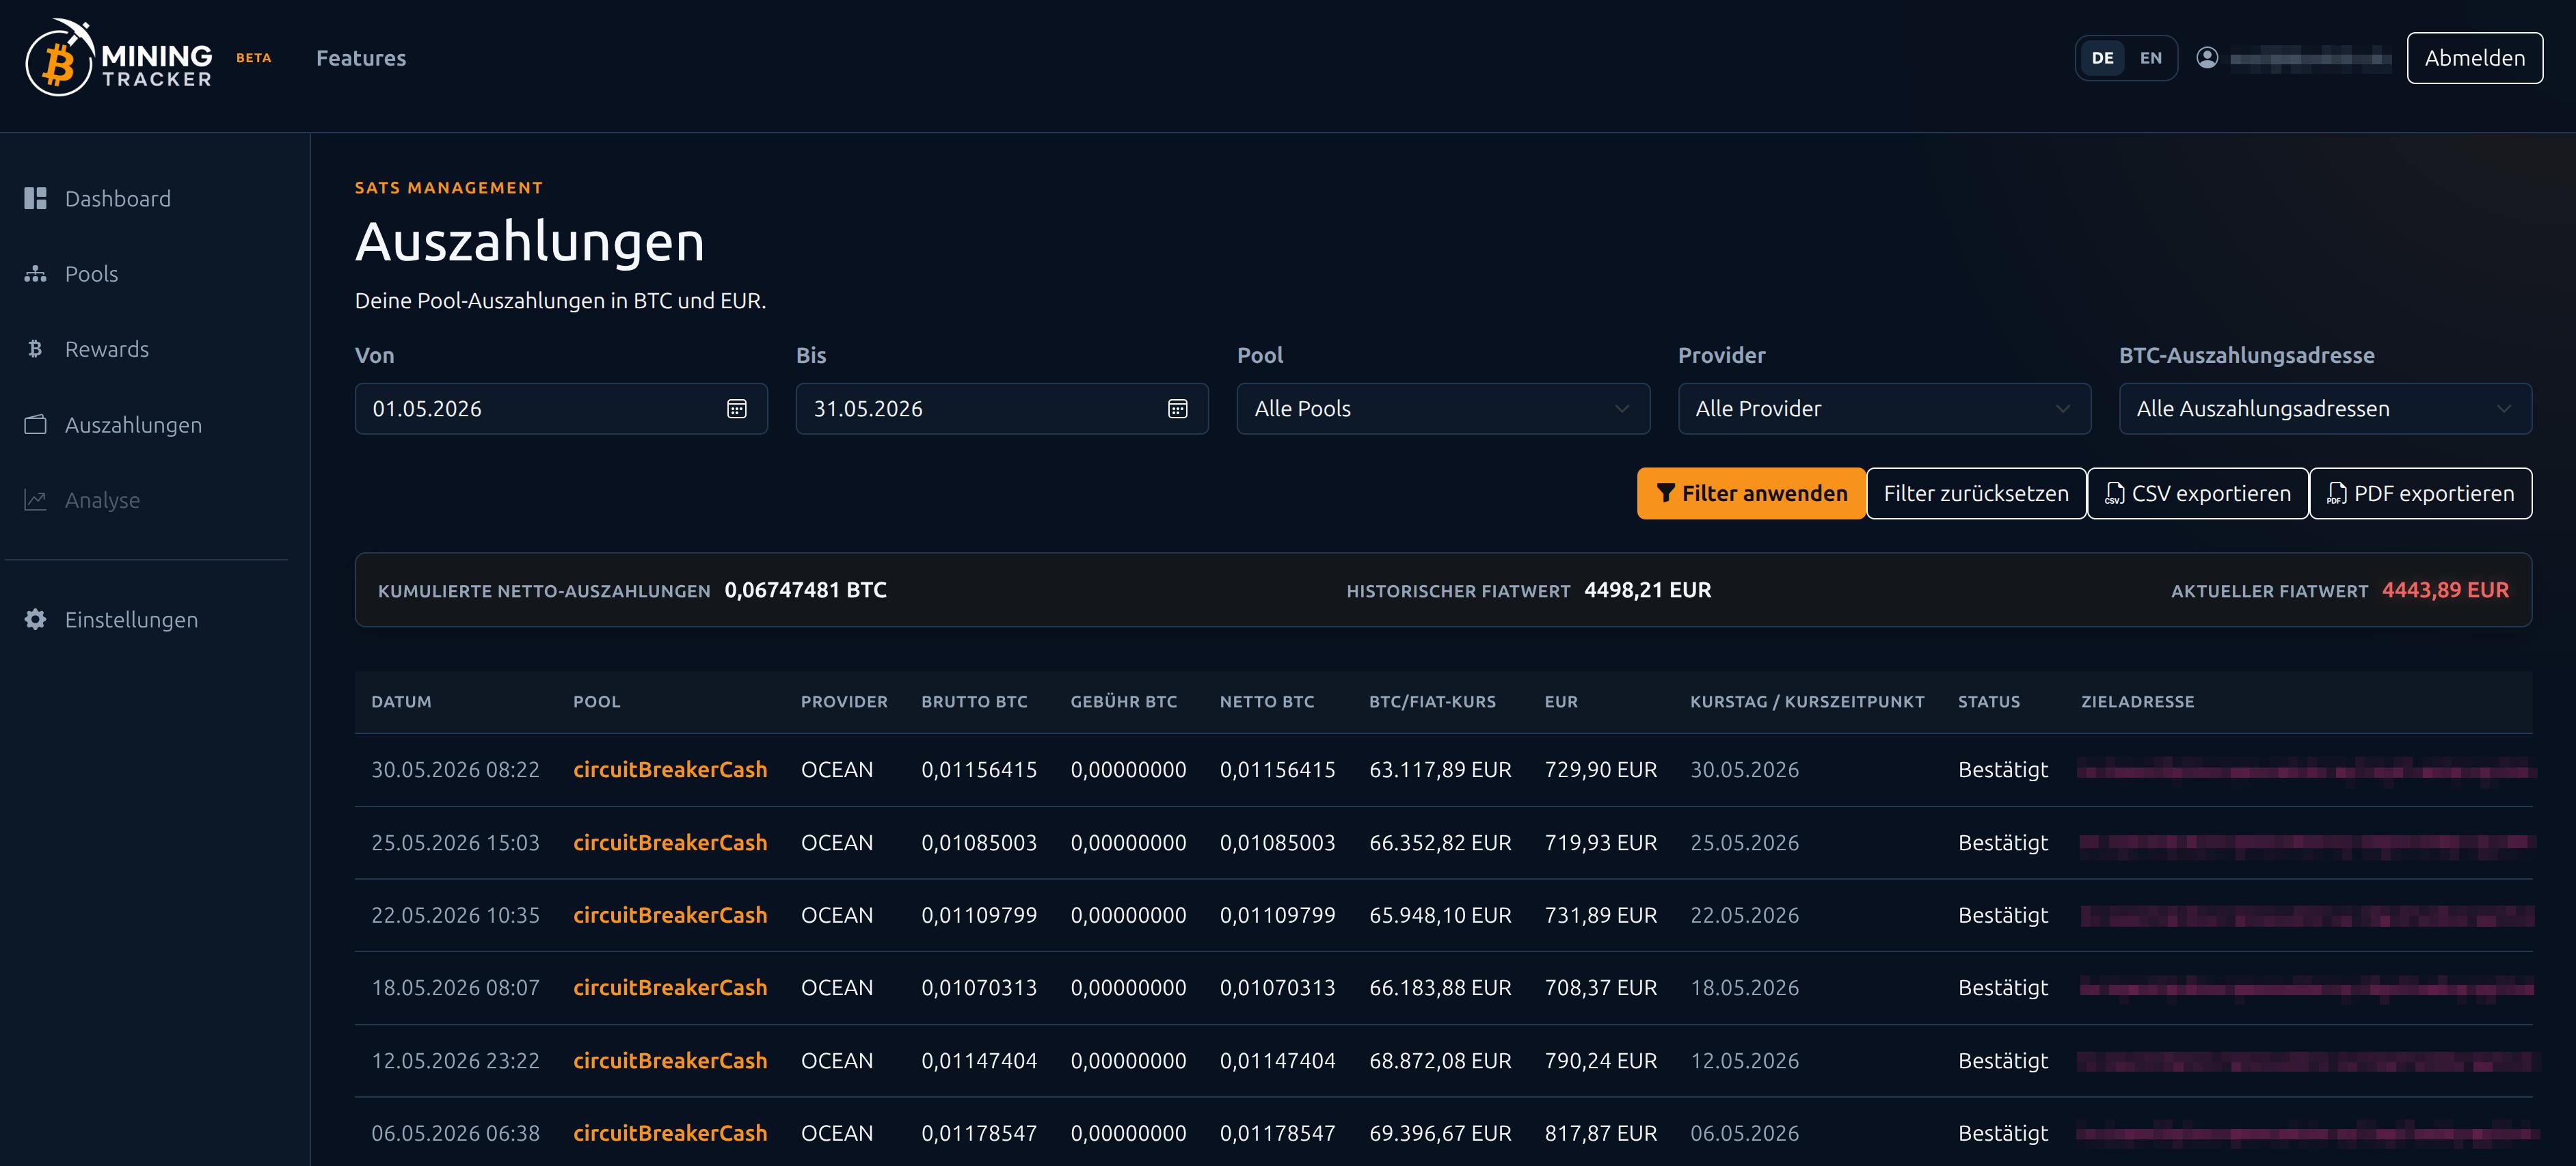Click the user profile avatar icon
The image size is (2576, 1166).
[x=2207, y=58]
